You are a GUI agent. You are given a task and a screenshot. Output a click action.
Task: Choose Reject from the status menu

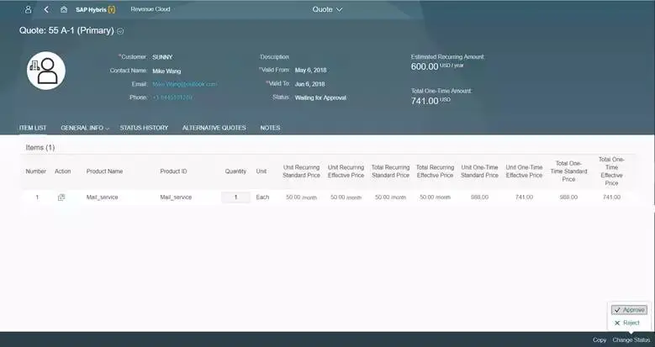pyautogui.click(x=627, y=323)
